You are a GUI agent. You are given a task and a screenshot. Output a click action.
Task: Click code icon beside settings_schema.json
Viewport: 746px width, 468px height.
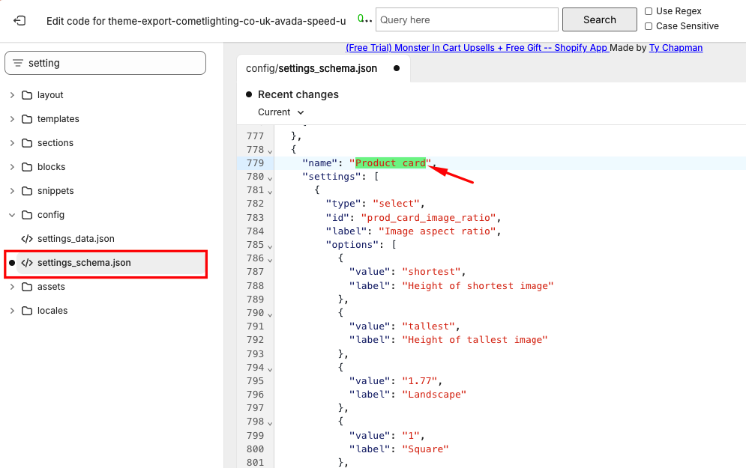27,263
